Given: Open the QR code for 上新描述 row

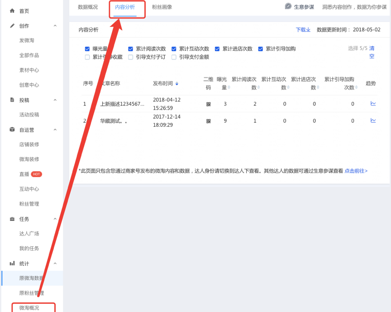Looking at the screenshot, I should coord(208,104).
